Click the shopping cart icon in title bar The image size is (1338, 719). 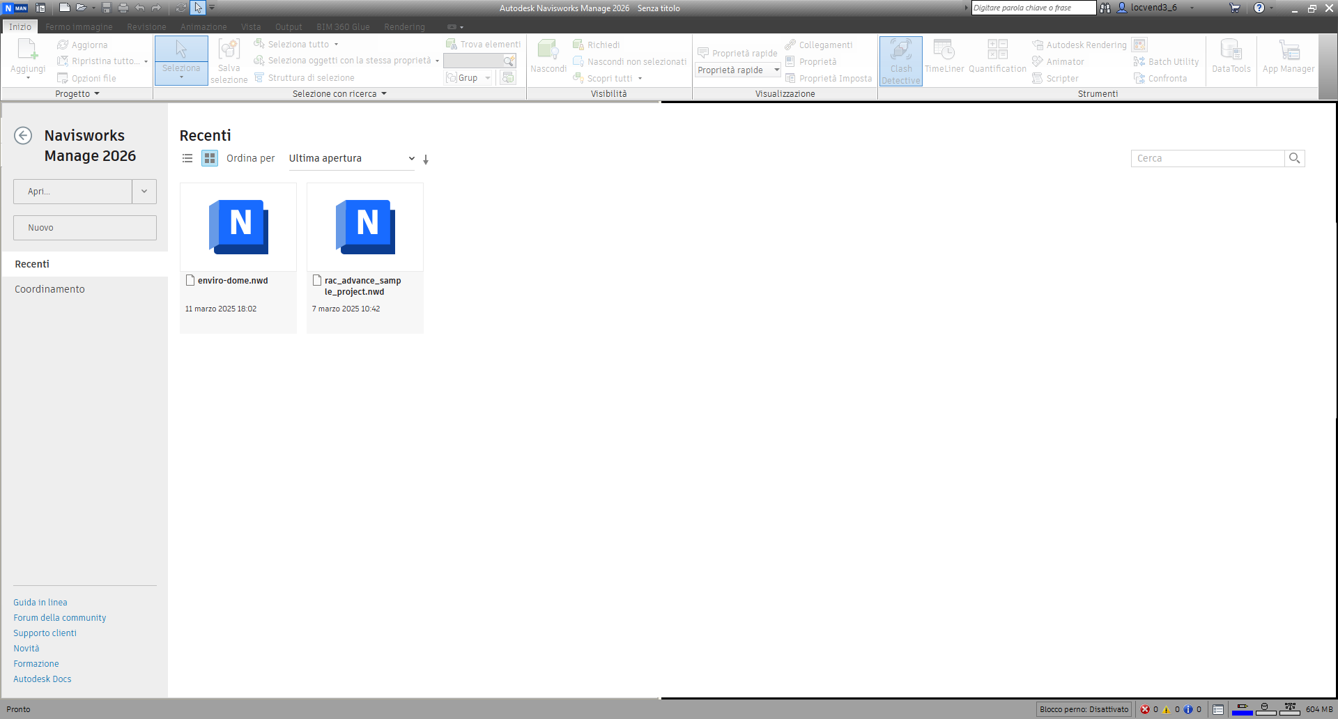tap(1235, 8)
